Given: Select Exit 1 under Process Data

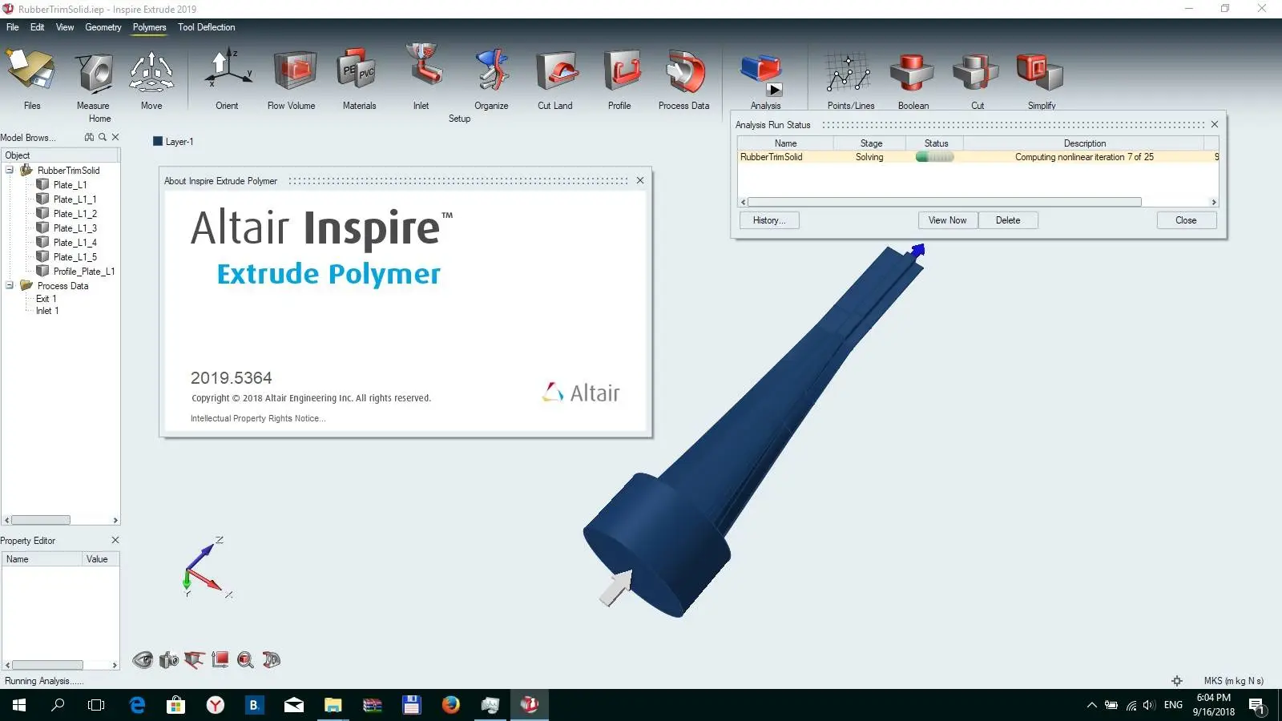Looking at the screenshot, I should coord(46,299).
